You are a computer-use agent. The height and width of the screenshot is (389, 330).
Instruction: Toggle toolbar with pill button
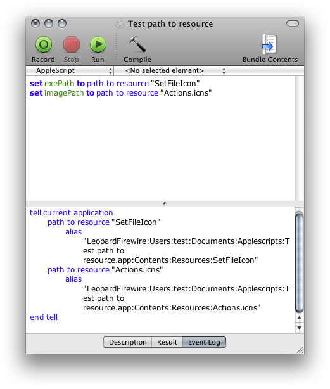point(293,23)
